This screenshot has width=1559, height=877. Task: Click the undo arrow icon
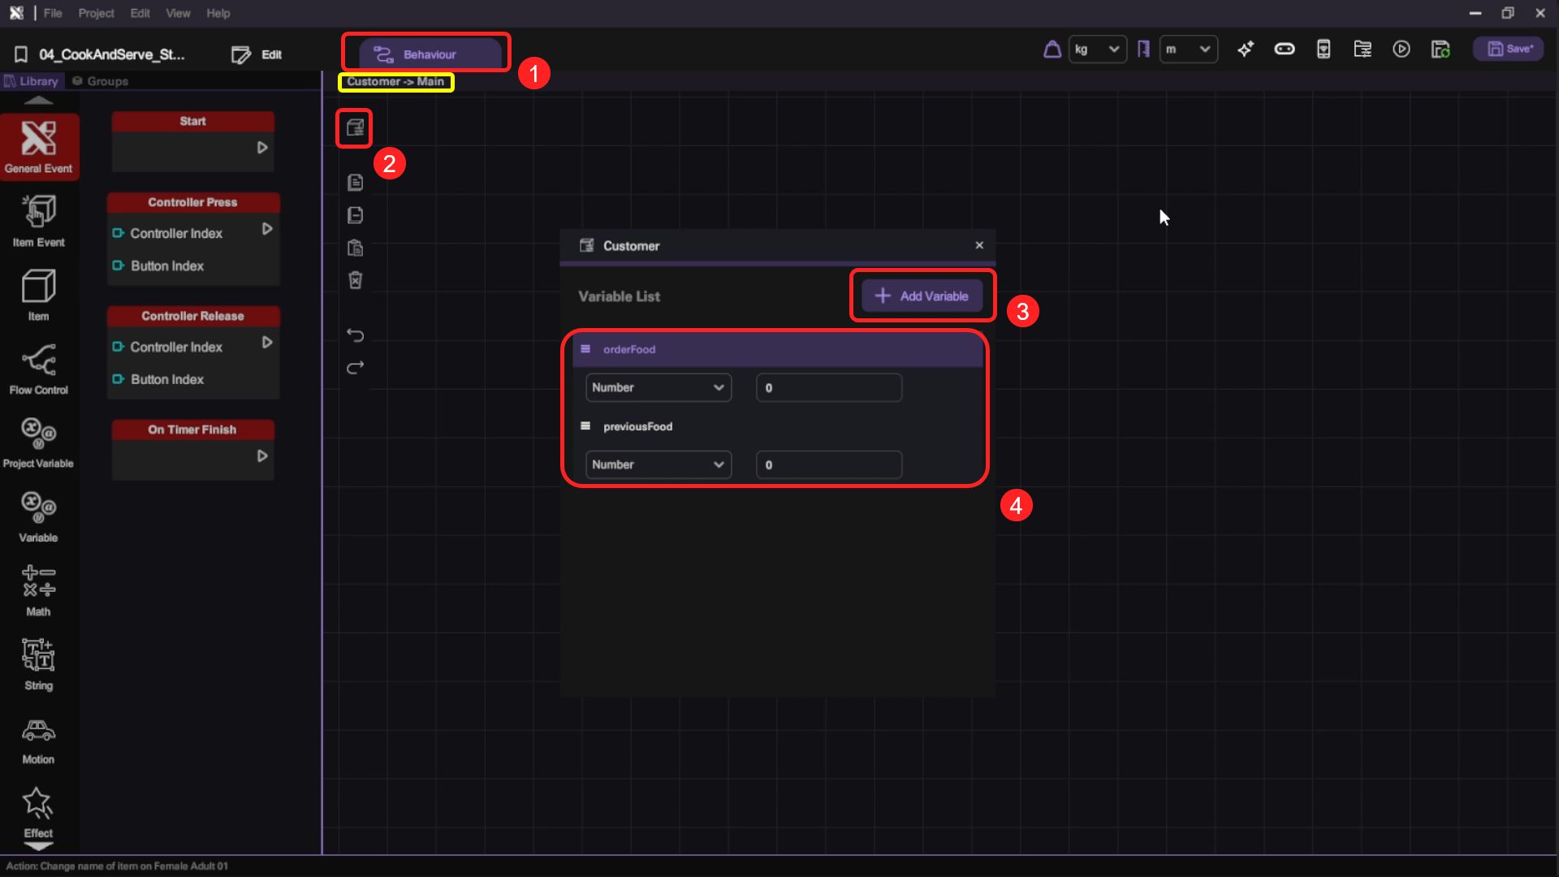[x=355, y=335]
